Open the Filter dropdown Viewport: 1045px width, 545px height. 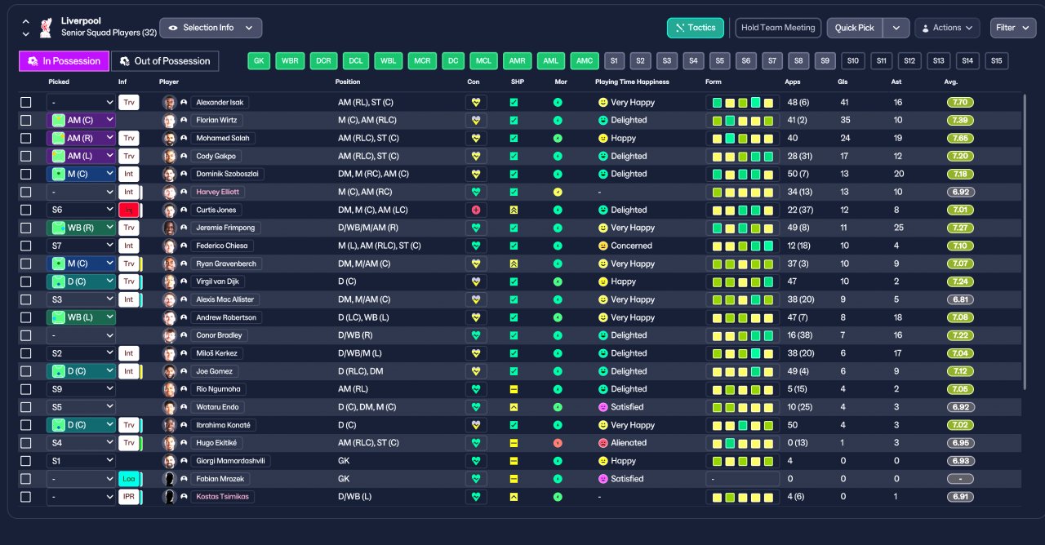click(x=1013, y=28)
